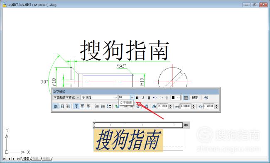Open the 宋体 font dropdown

99,97
